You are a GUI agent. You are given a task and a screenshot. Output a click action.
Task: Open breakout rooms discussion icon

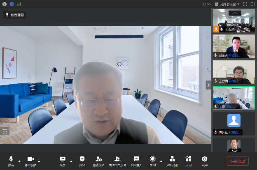coord(172,159)
